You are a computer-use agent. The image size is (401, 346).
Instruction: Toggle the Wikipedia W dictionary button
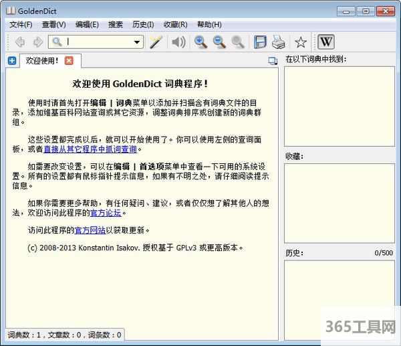click(x=325, y=42)
